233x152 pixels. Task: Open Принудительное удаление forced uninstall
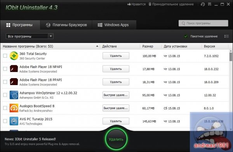click(x=171, y=4)
